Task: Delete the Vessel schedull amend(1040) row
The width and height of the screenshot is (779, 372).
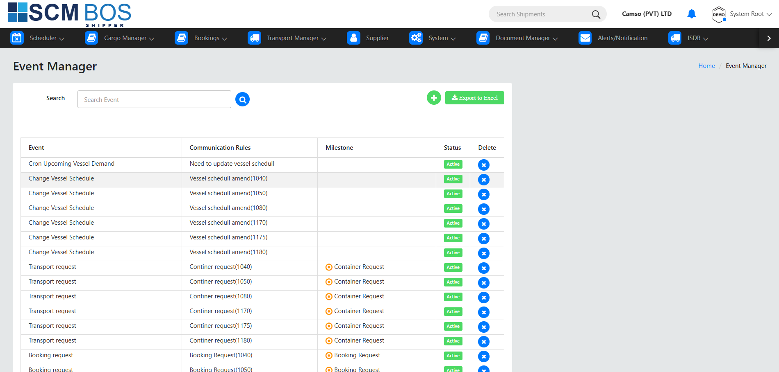Action: pyautogui.click(x=484, y=180)
